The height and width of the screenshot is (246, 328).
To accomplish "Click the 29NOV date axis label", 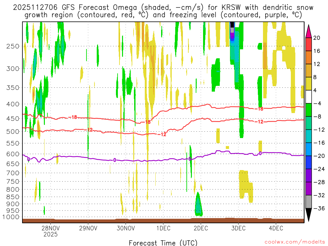I will pos(88,228).
